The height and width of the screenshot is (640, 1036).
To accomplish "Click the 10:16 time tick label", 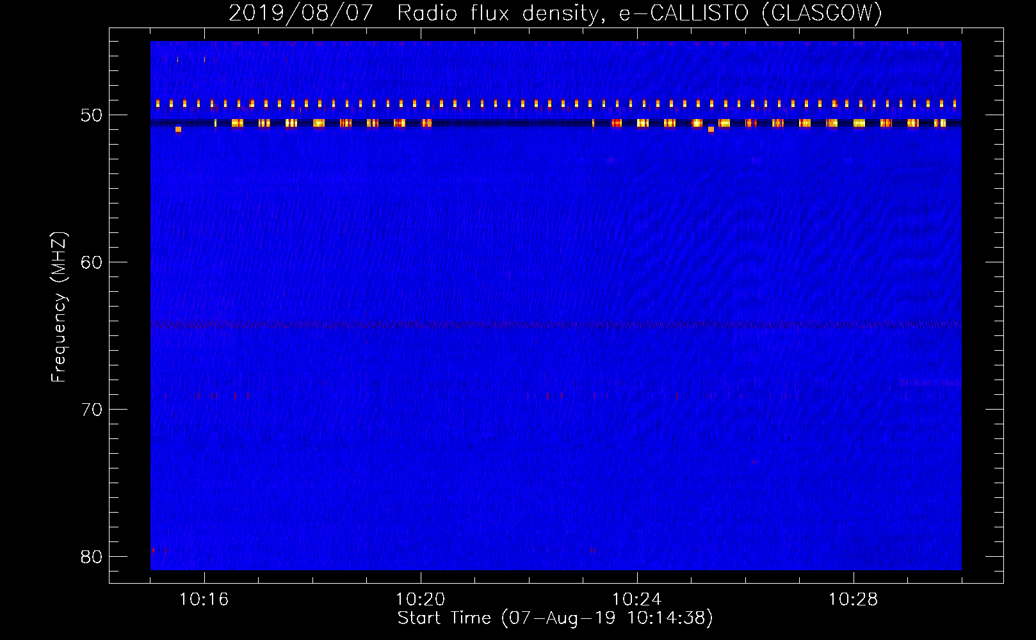I will 204,600.
